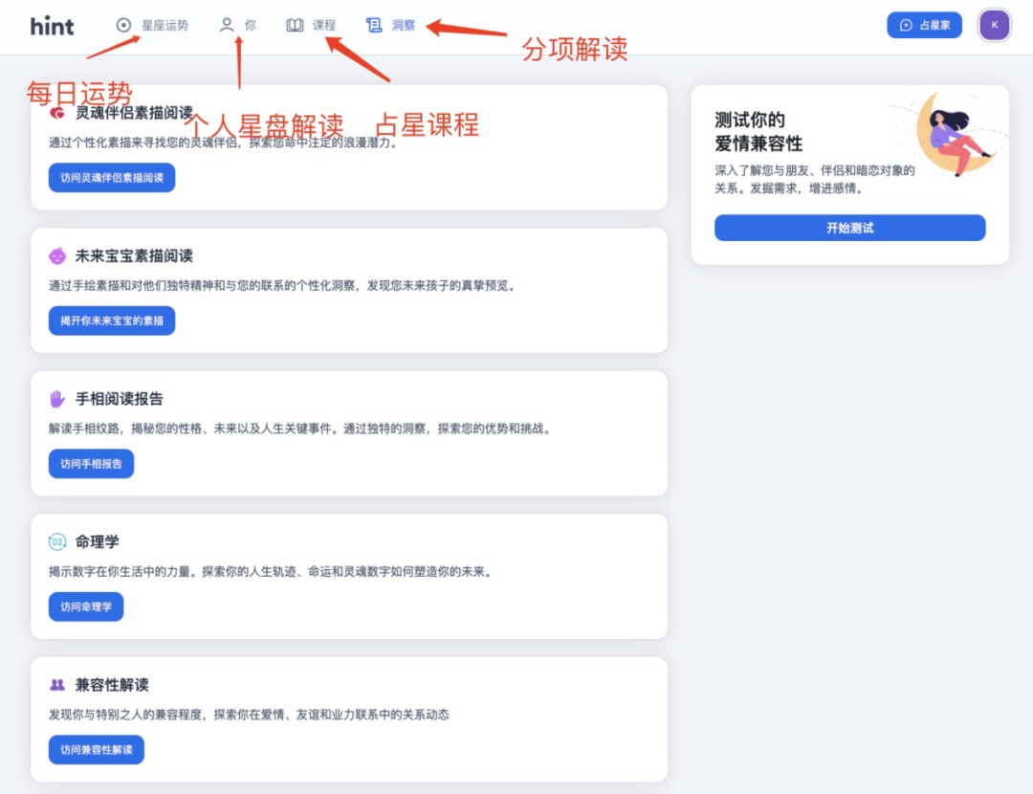Click the purple icon on 未来宝宝素描阅读 card
Screen dimensions: 1033x794
click(x=59, y=255)
